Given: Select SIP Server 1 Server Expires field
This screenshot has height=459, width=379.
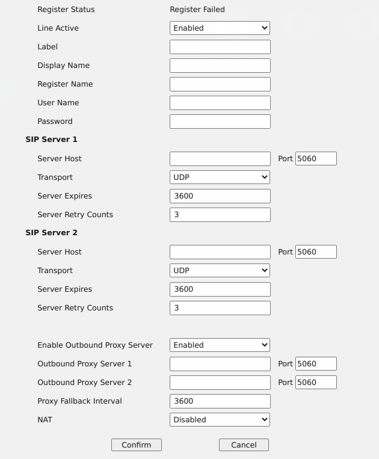Looking at the screenshot, I should coord(220,196).
